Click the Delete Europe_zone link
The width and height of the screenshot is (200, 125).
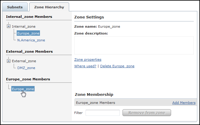[117, 66]
